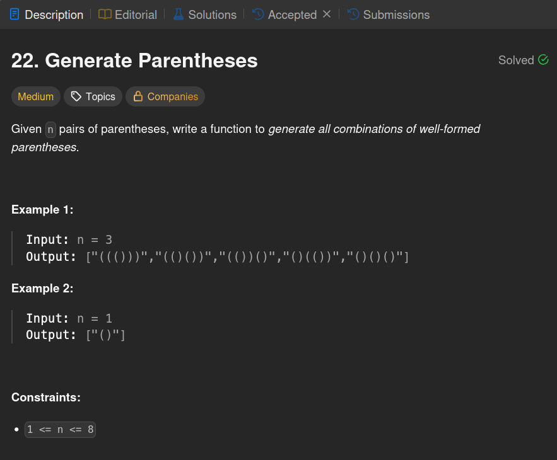
Task: Click the tag icon in Topics
Action: [x=76, y=96]
